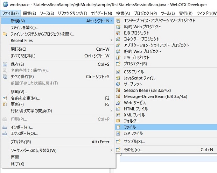This screenshot has width=217, height=173.
Task: Expand ワークスペースの切り替え submenu
Action: (111, 151)
